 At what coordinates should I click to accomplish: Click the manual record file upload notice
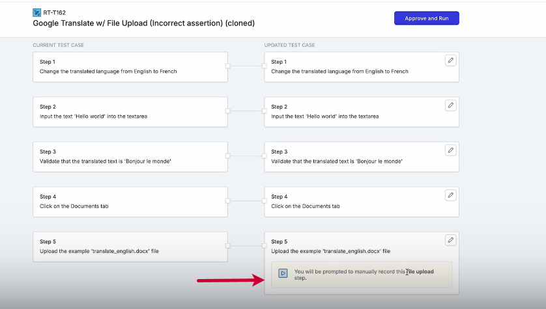[x=362, y=275]
